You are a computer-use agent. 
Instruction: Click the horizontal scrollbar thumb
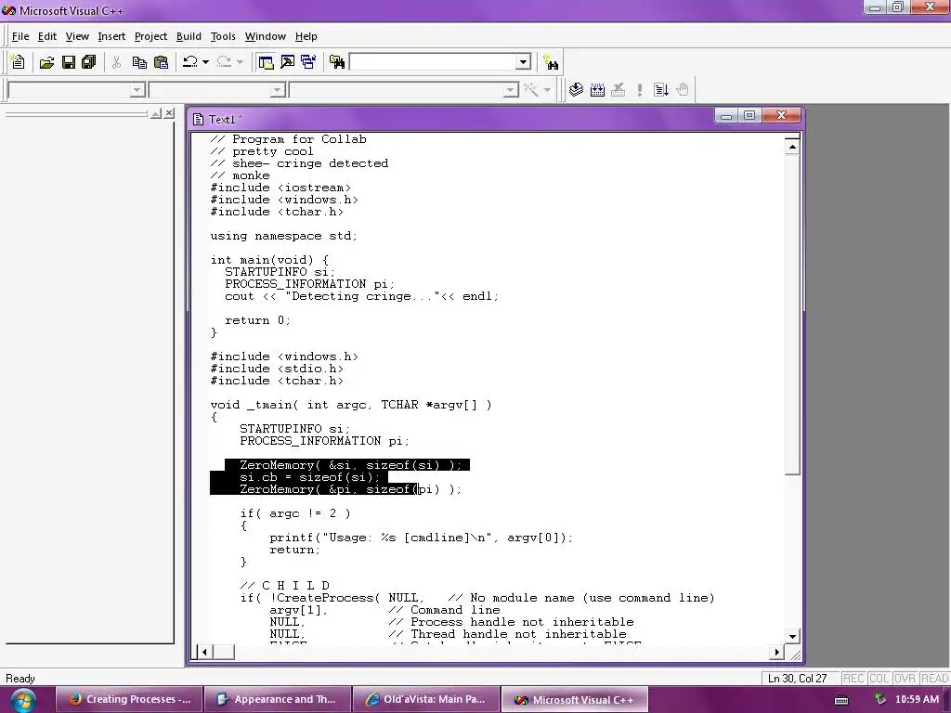pos(224,652)
